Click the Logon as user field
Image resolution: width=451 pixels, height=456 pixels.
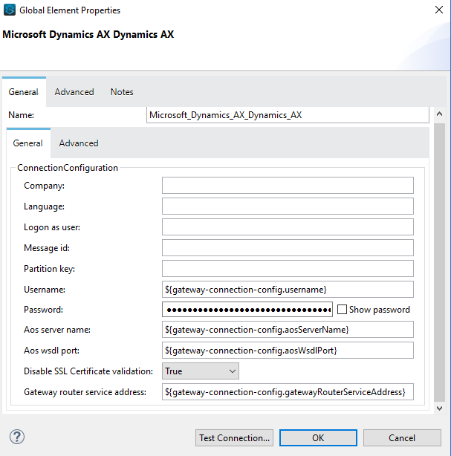pyautogui.click(x=288, y=227)
